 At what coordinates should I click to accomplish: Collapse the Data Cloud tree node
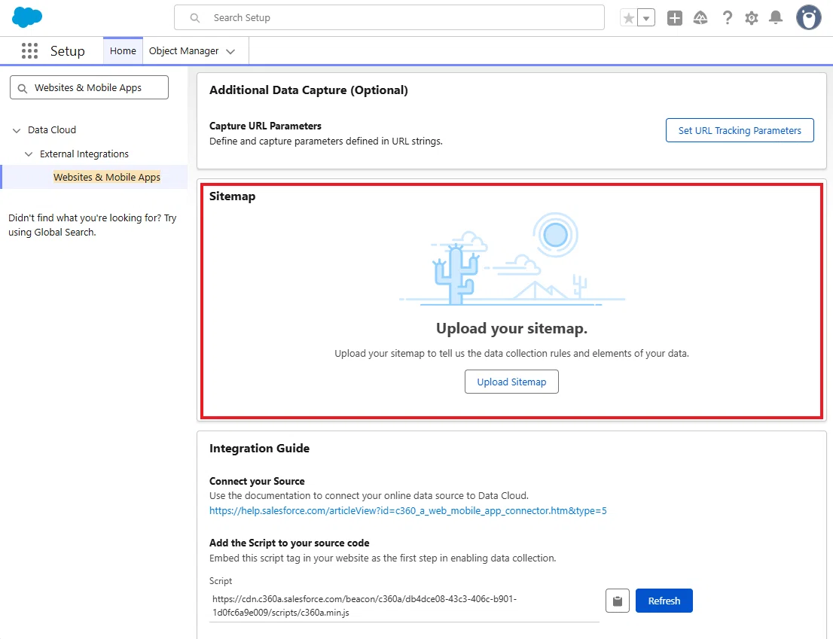tap(17, 130)
